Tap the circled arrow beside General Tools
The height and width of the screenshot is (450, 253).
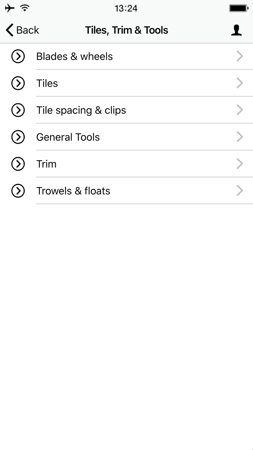pyautogui.click(x=18, y=137)
